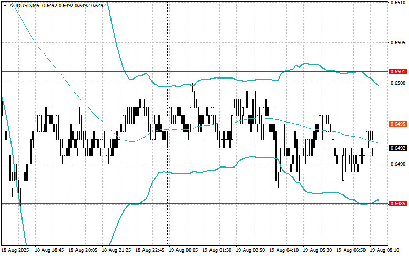Click the 19 Aug 04:10 time label
The width and height of the screenshot is (409, 256).
pyautogui.click(x=284, y=250)
